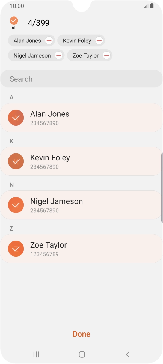
Task: Toggle the All contacts checkbox
Action: coord(14,21)
